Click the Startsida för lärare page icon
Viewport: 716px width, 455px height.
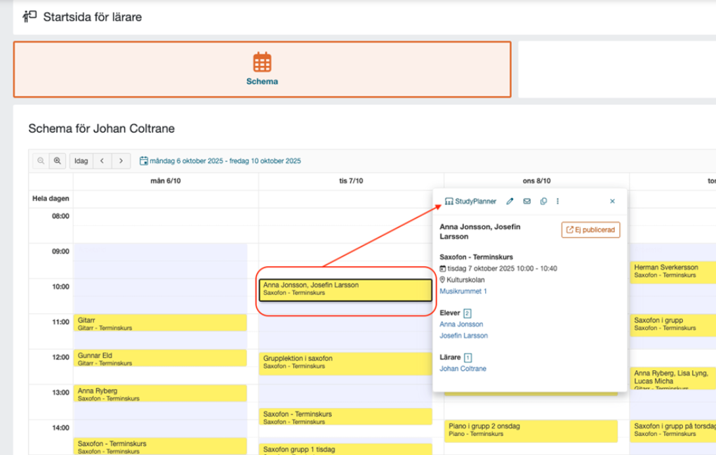pyautogui.click(x=29, y=17)
